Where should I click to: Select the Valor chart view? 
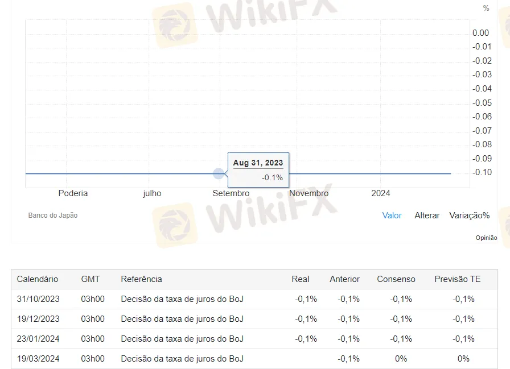392,215
